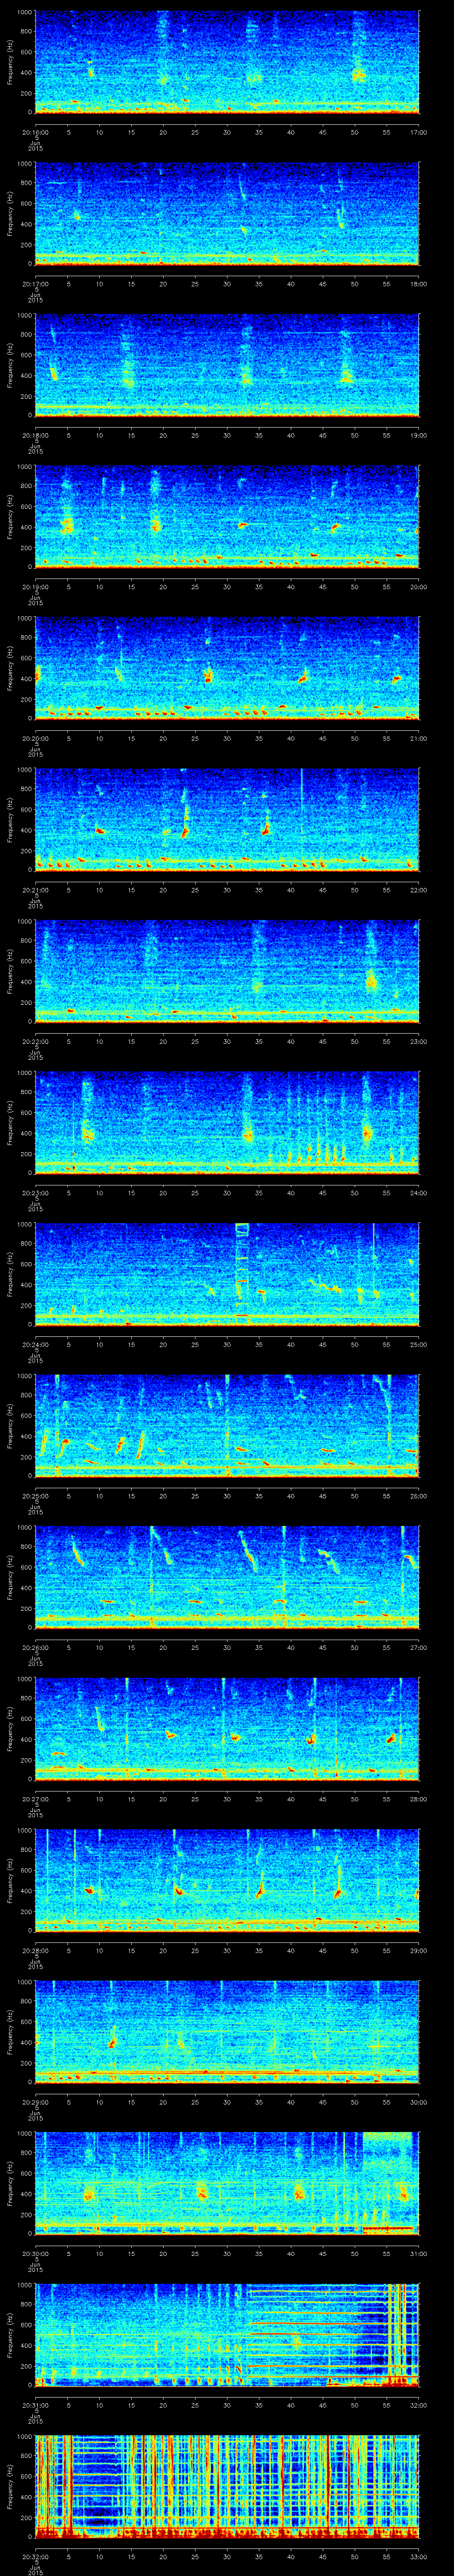Image resolution: width=454 pixels, height=2576 pixels.
Task: Click the 21:00 end time label
Action: (419, 738)
